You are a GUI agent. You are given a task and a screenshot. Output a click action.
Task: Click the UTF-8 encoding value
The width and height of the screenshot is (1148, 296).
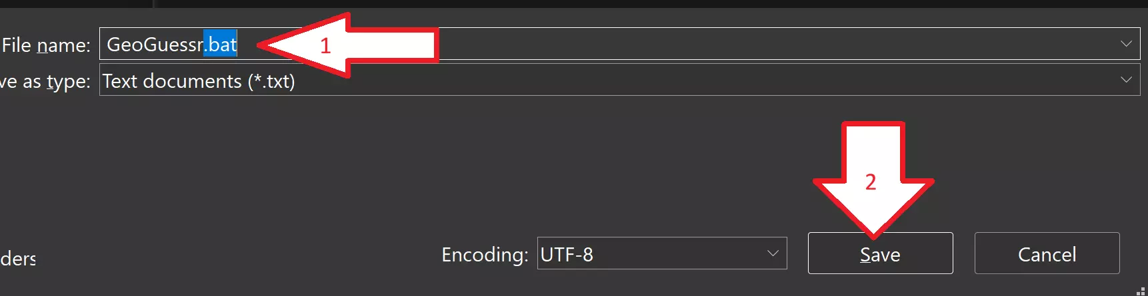click(x=567, y=254)
